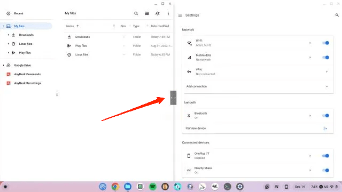Open the Terminal app from shelf
This screenshot has height=192, width=342.
(x=227, y=187)
